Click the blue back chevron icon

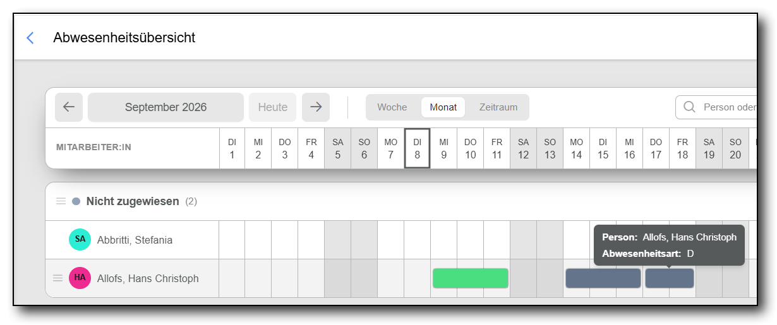click(x=30, y=38)
